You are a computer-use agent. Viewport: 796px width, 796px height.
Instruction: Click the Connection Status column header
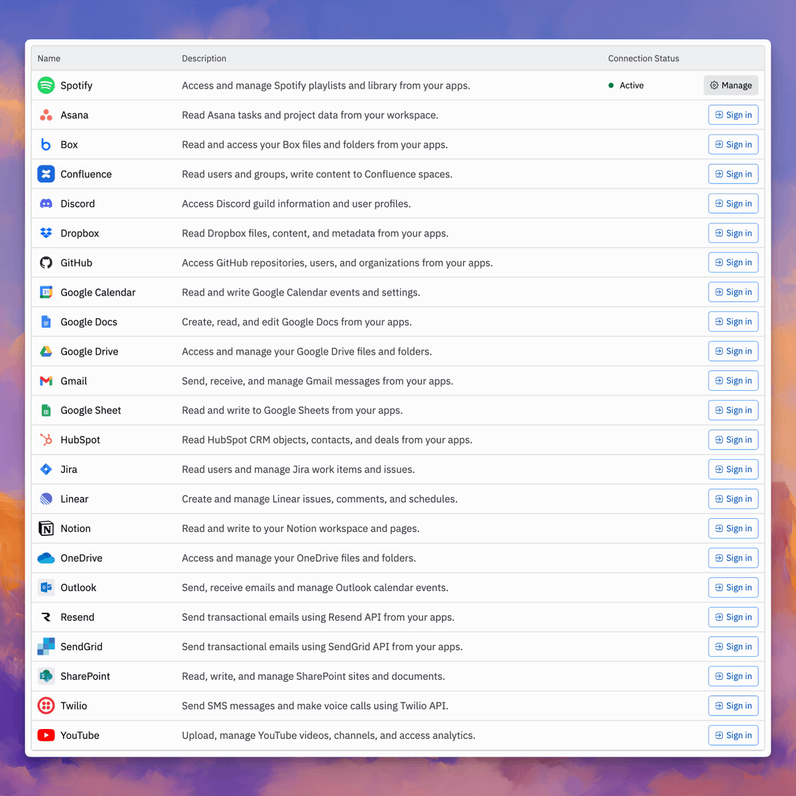pos(643,58)
